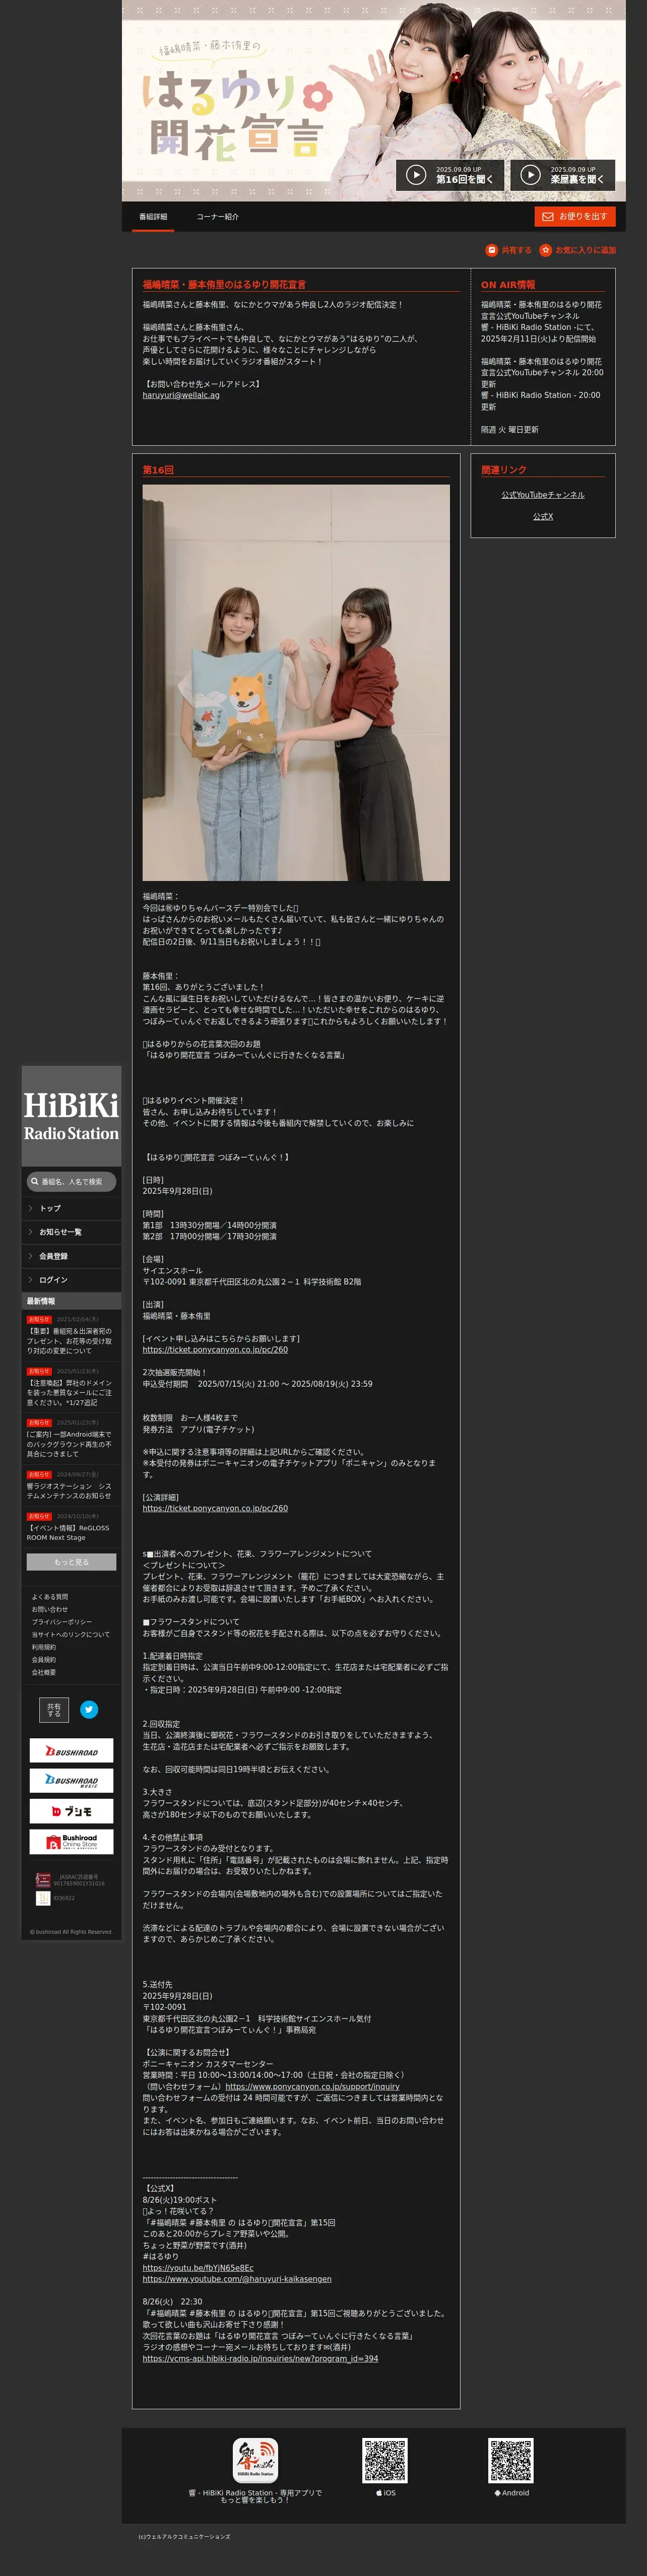Click the お便りを出す mail button
Viewport: 647px width, 2576px height.
[x=574, y=216]
